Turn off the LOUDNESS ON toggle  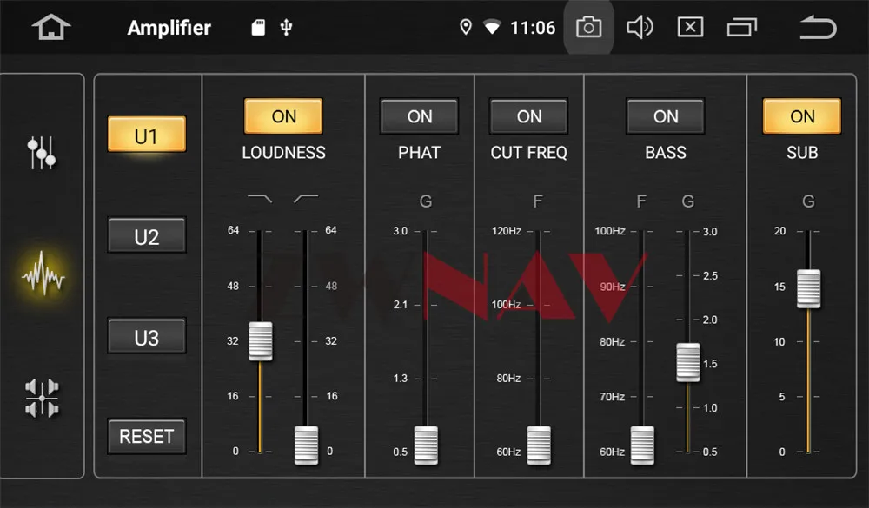click(283, 116)
